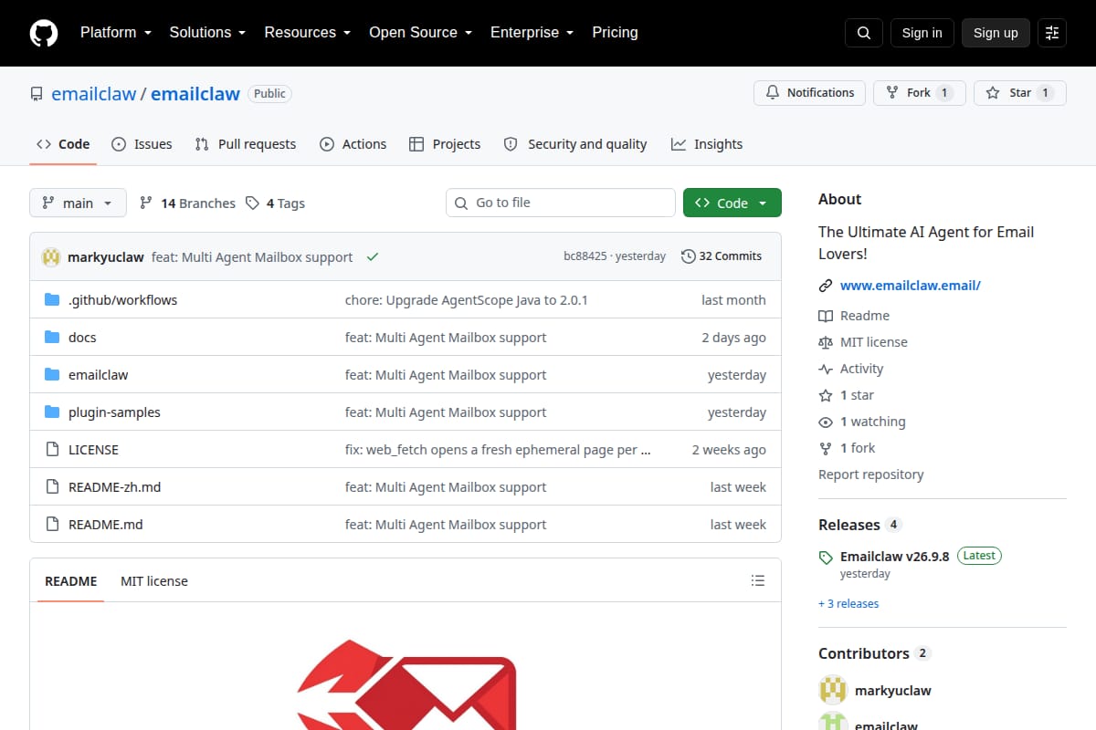Open the Projects tab
The height and width of the screenshot is (730, 1096).
[x=445, y=144]
